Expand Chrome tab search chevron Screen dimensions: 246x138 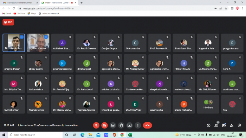click(220, 2)
